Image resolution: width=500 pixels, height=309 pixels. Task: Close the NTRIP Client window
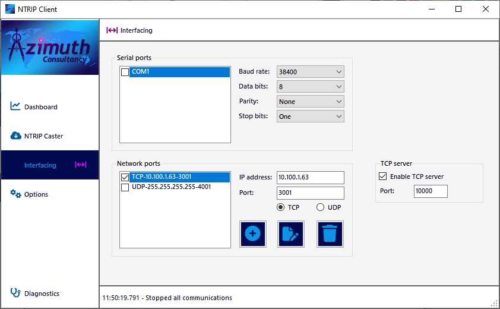click(486, 9)
